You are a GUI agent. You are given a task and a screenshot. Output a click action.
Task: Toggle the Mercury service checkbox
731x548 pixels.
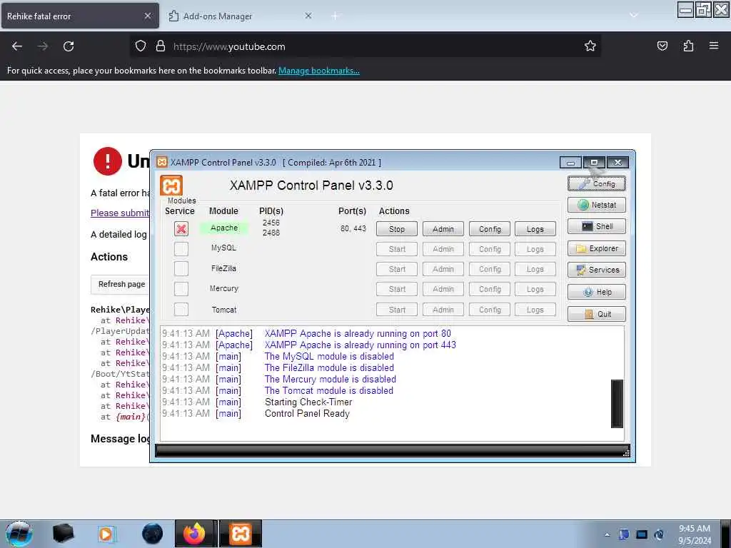pyautogui.click(x=181, y=289)
